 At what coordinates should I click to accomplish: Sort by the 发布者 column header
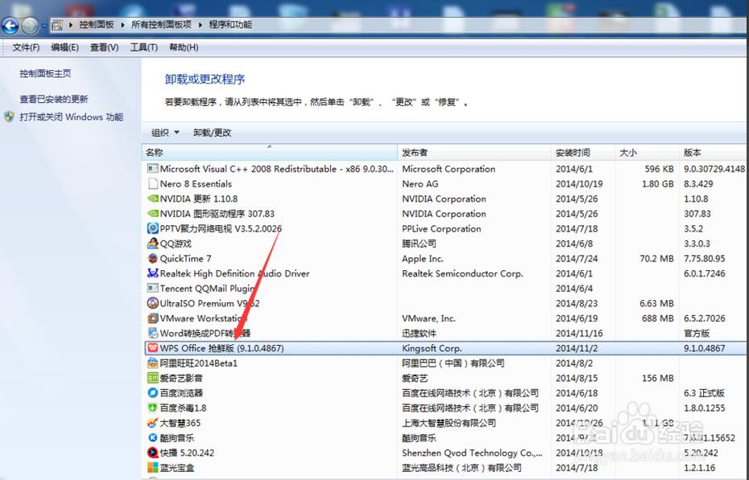[x=474, y=153]
